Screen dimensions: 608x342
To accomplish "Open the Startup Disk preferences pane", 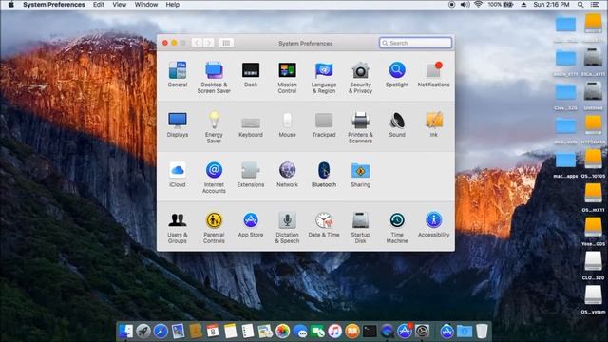I will pyautogui.click(x=360, y=228).
